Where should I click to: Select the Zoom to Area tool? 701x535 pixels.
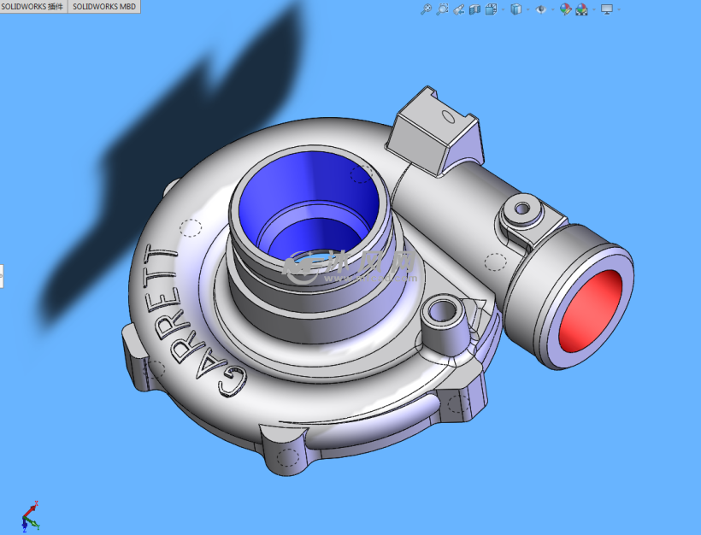point(442,9)
